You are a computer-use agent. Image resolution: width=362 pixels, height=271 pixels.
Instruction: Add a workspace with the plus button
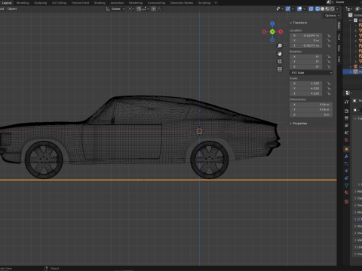point(216,3)
